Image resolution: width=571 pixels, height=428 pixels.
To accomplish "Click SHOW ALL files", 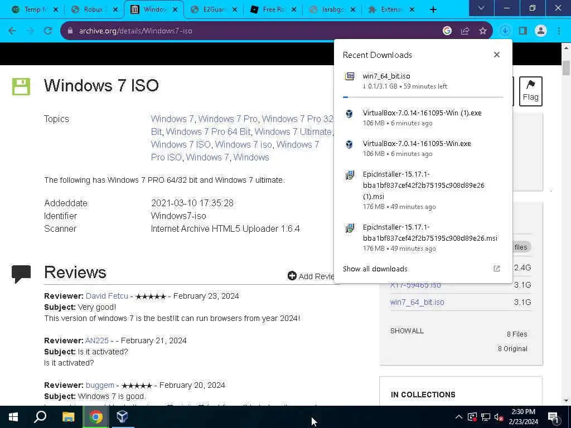I will point(407,331).
